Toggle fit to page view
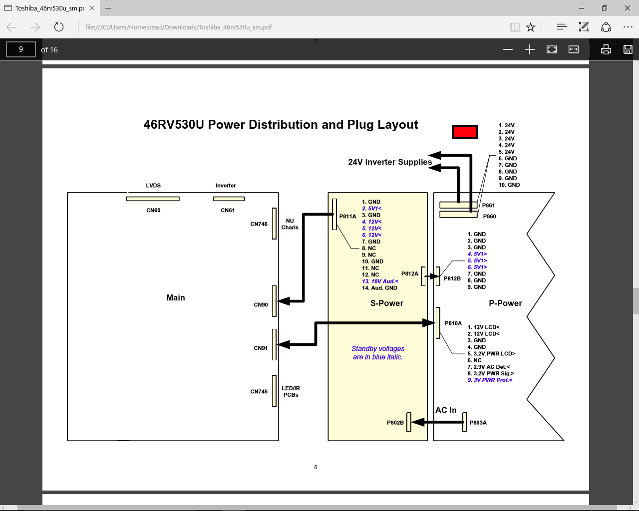This screenshot has width=639, height=511. pos(552,49)
